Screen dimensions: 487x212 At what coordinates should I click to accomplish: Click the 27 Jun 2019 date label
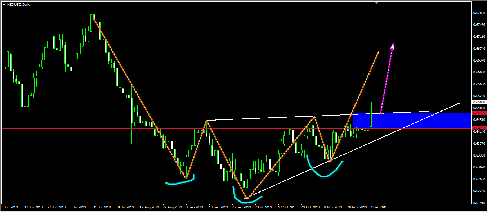[57, 207]
